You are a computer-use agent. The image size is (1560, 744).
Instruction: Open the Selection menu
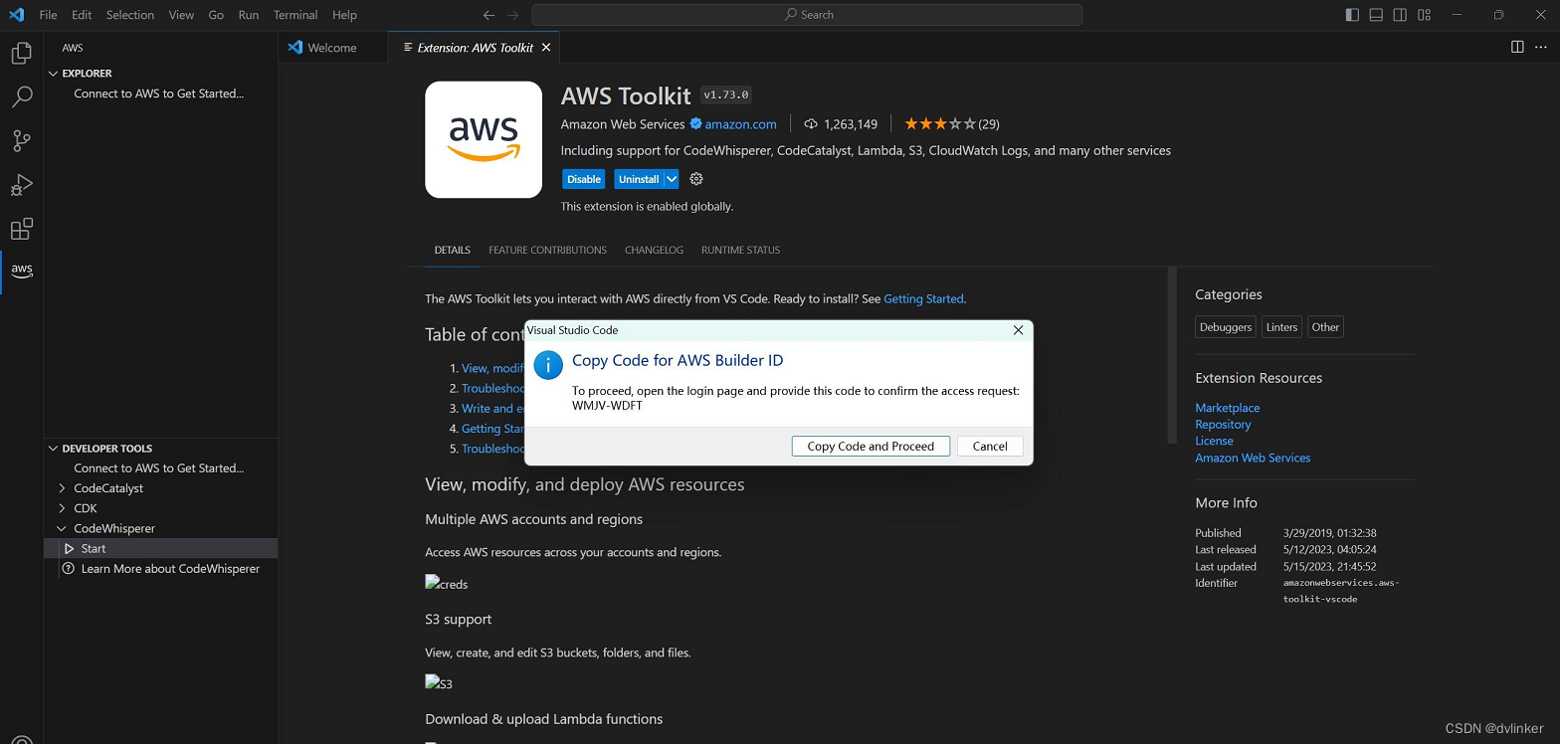pyautogui.click(x=130, y=15)
